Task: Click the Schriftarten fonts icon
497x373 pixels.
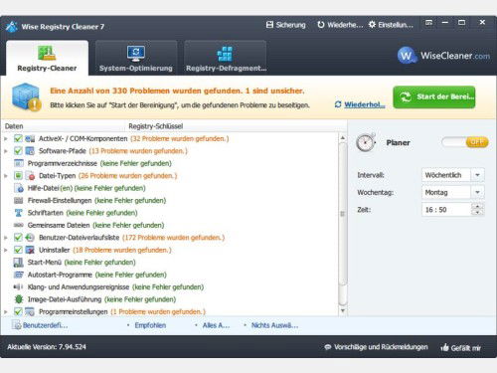Action: [19, 213]
